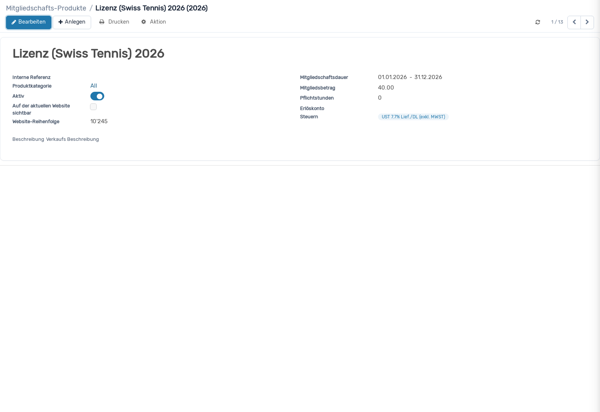Open the Aktion gear menu
The image size is (600, 412).
click(x=154, y=22)
